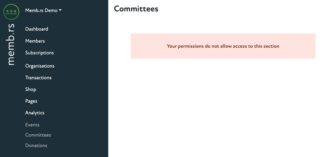Screen dimensions: 335x157
Task: Navigate to Subscriptions
Action: (39, 53)
